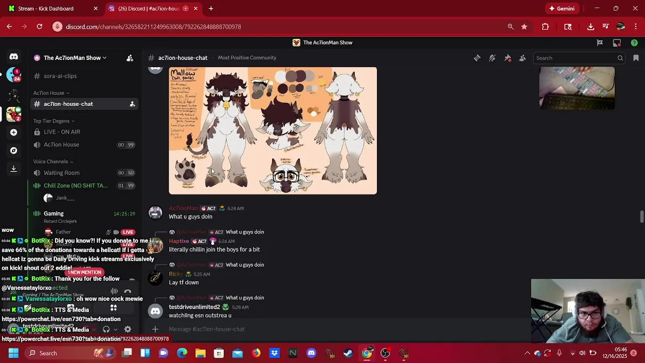Screen dimensions: 645x363
Task: Click the browser back arrow
Action: coord(9,27)
